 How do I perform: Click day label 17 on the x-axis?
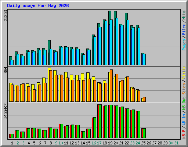pos(99,143)
